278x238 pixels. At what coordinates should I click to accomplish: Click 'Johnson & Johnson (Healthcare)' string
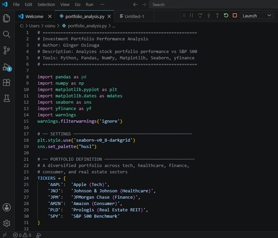point(112,191)
